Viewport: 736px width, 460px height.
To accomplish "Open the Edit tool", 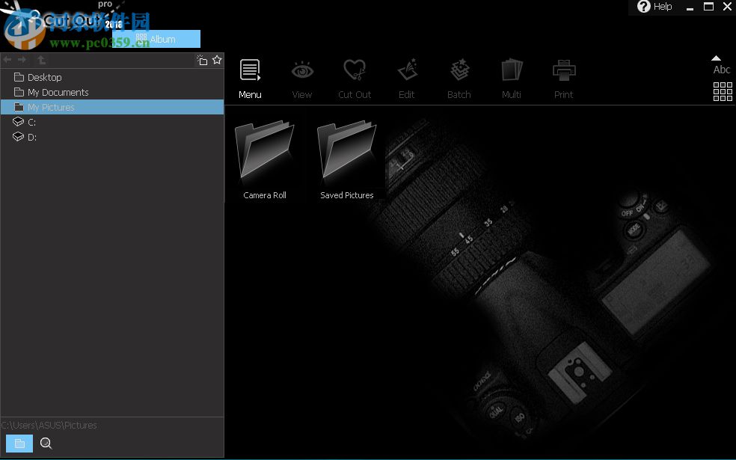I will [x=406, y=79].
